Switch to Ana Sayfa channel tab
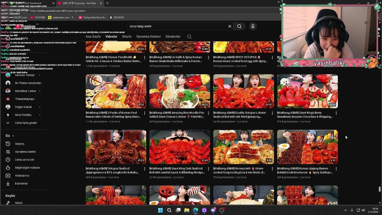This screenshot has height=215, width=382. 93,37
